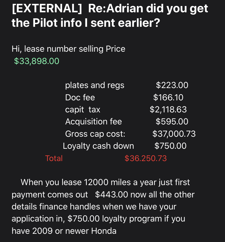Image resolution: width=225 pixels, height=242 pixels.
Task: Tap the Loyalty cash down label
Action: pyautogui.click(x=98, y=146)
